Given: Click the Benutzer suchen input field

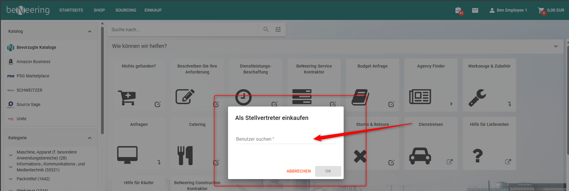Looking at the screenshot, I should tap(286, 139).
